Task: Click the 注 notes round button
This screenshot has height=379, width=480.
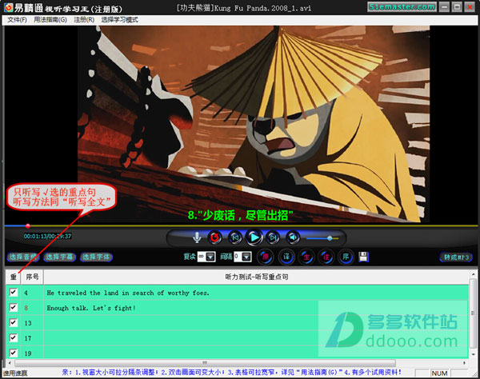Action: click(x=326, y=257)
